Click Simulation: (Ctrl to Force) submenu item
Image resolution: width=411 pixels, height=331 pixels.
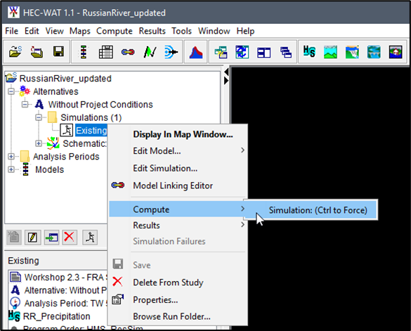pyautogui.click(x=311, y=210)
